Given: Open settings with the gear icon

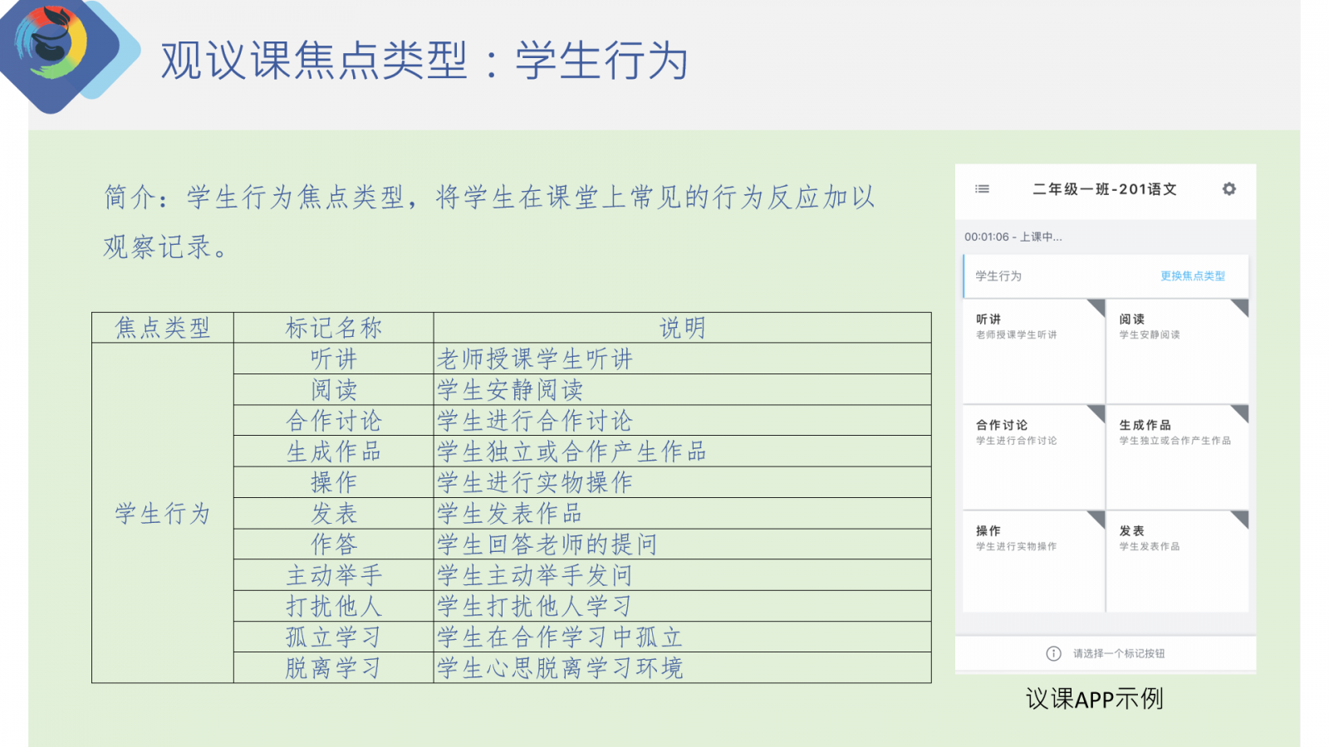Looking at the screenshot, I should (x=1228, y=189).
